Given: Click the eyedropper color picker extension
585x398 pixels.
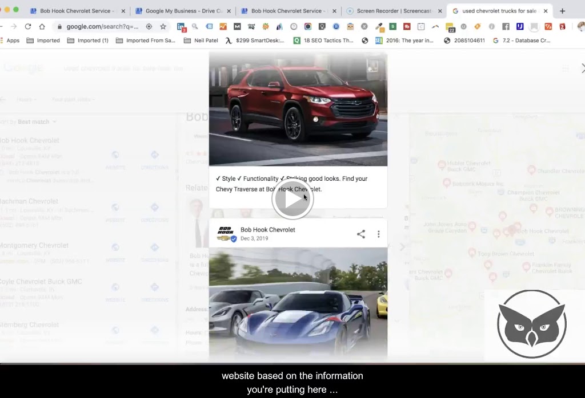Looking at the screenshot, I should pyautogui.click(x=379, y=26).
